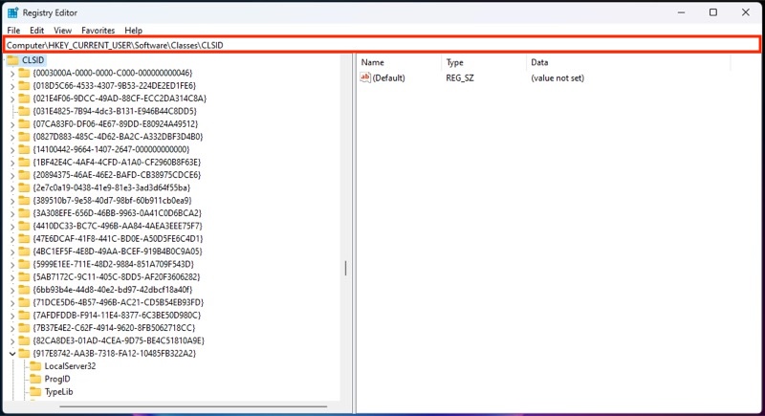Open the View menu
The width and height of the screenshot is (765, 416).
(x=62, y=31)
